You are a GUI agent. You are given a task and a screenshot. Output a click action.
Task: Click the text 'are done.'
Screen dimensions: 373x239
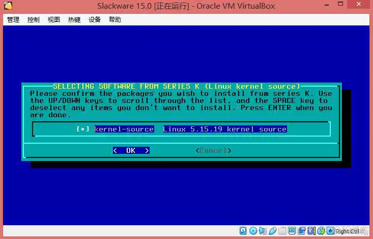coord(50,115)
